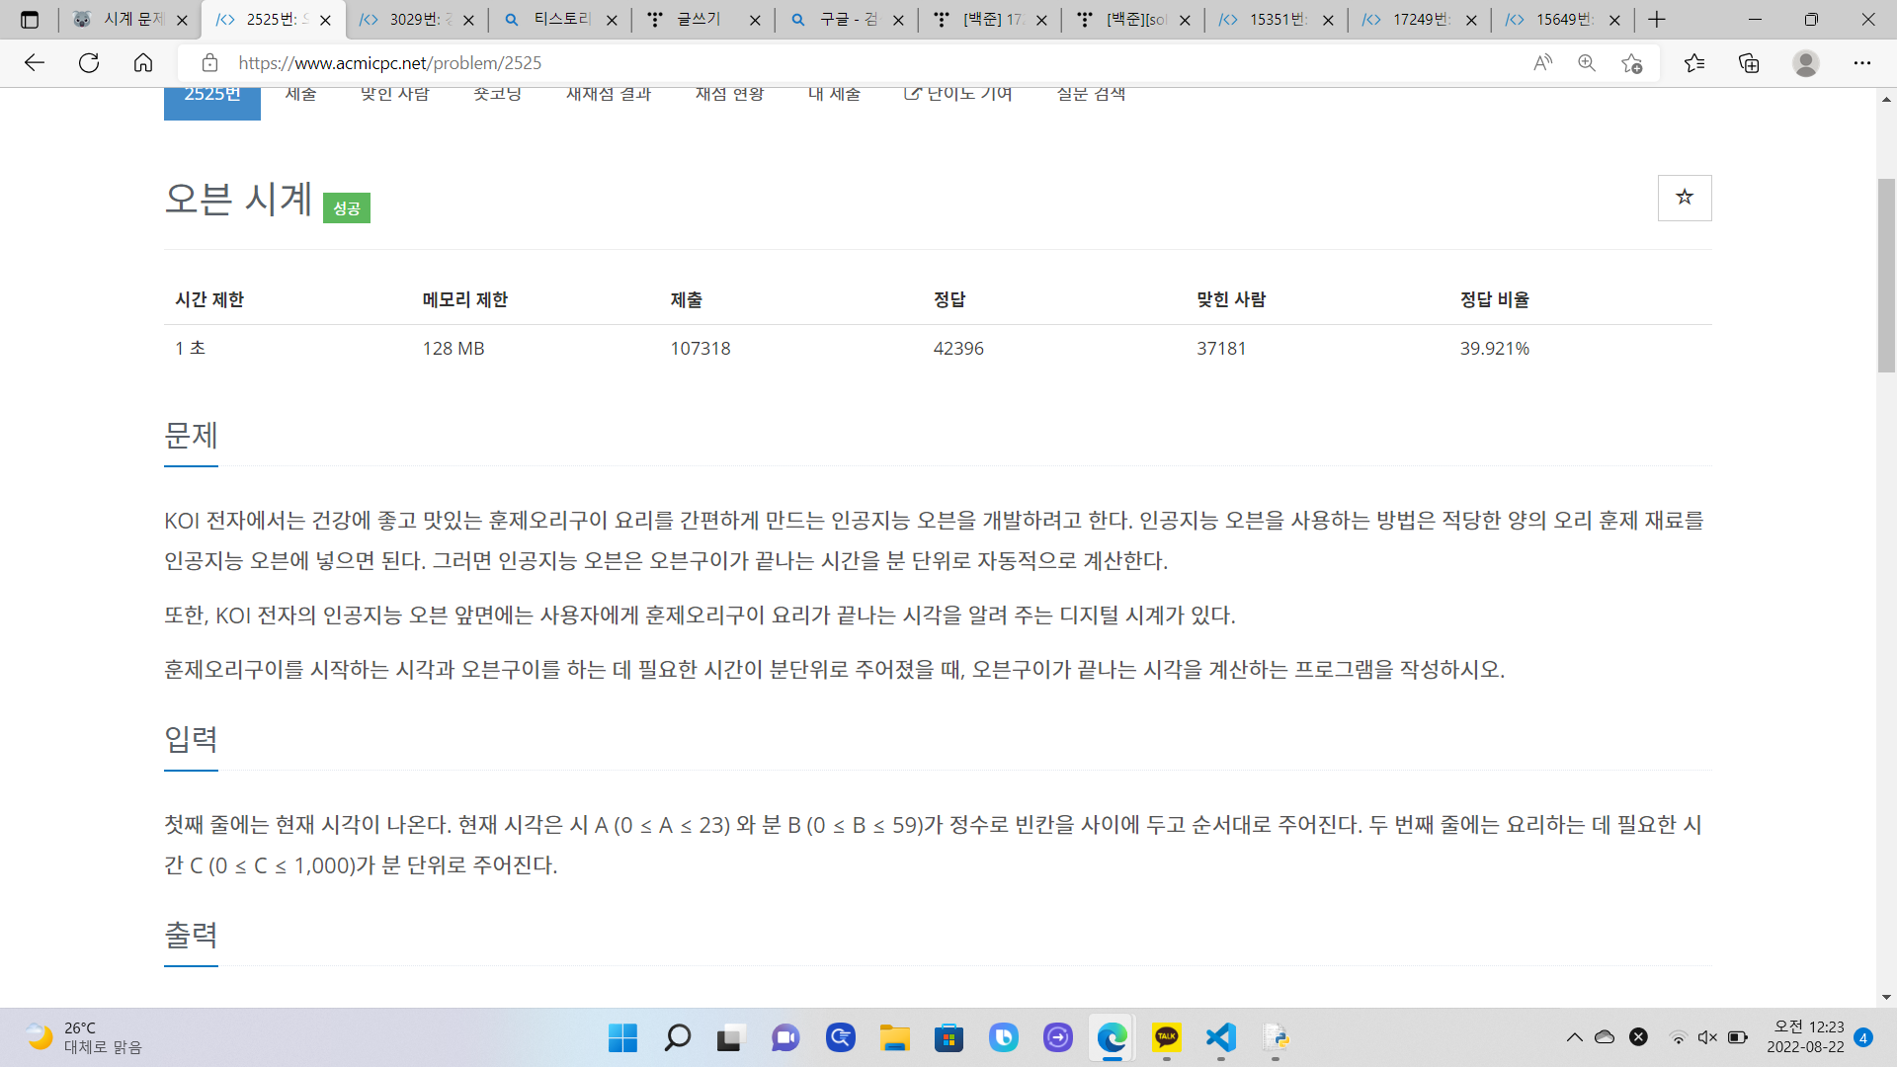This screenshot has height=1067, width=1897.
Task: Favorite this problem with the star button
Action: [1684, 198]
